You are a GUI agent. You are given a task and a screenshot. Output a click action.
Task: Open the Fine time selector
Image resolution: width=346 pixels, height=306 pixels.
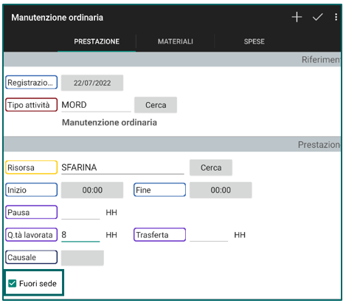tap(221, 190)
